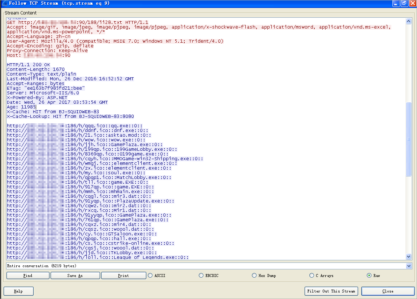Click the X-Cache: HIT line
The width and height of the screenshot is (417, 299).
(53, 112)
